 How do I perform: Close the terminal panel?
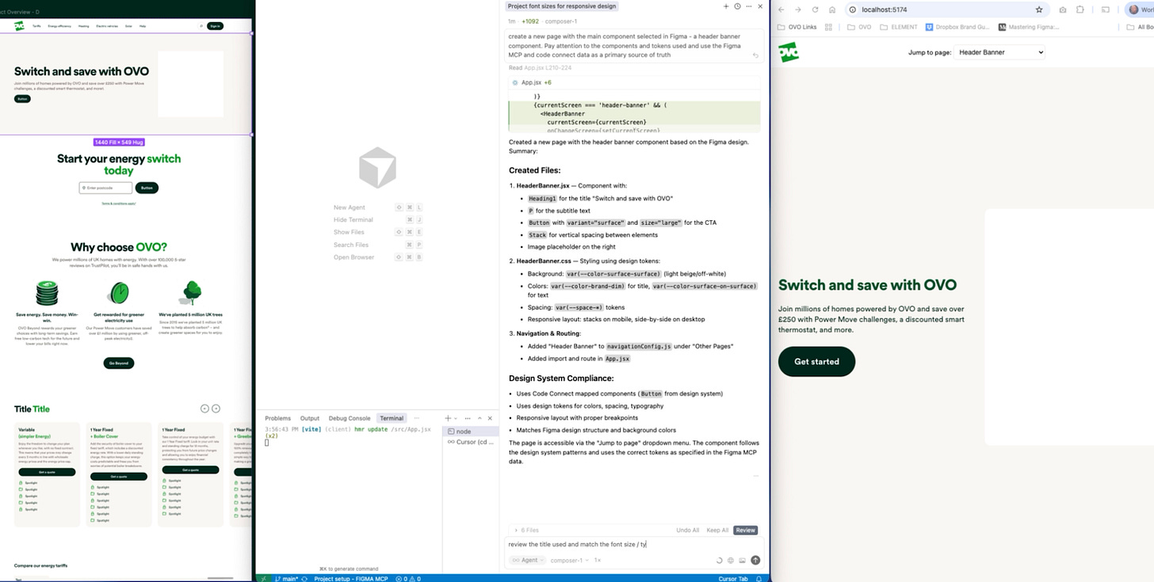[490, 418]
